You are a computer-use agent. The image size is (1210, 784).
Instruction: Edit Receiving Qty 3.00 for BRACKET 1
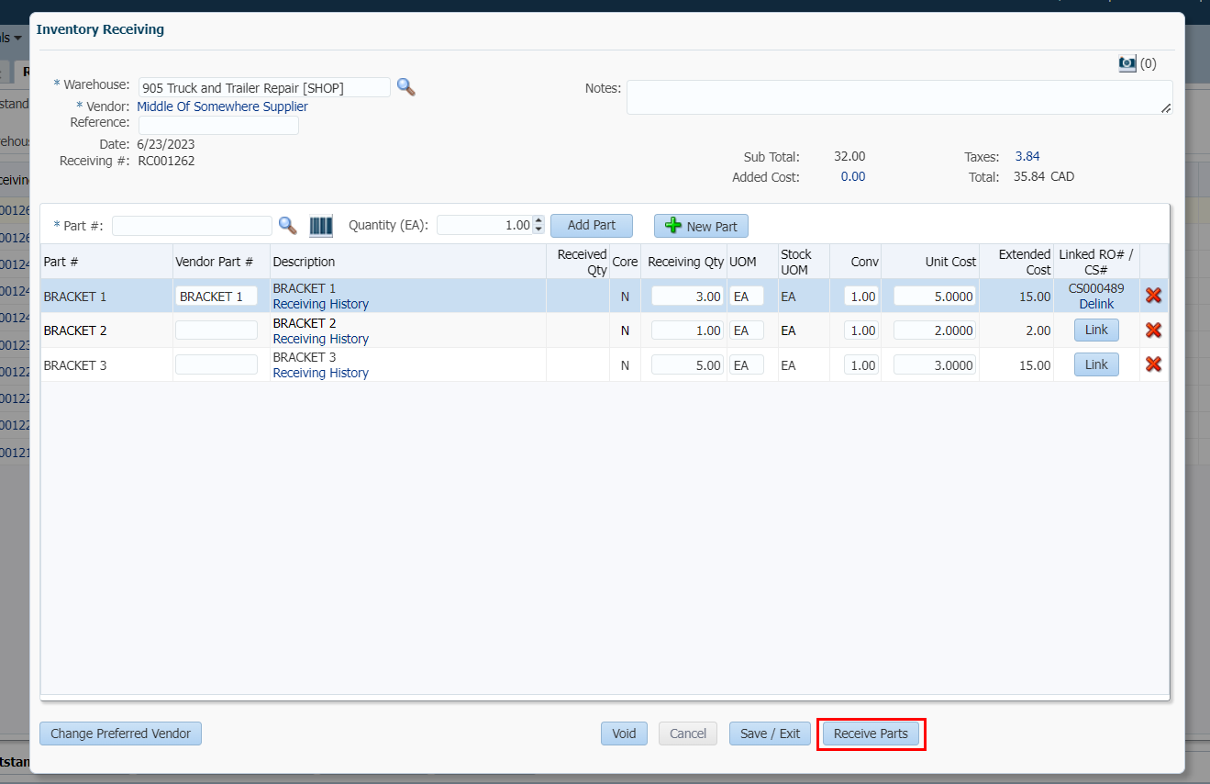click(687, 297)
